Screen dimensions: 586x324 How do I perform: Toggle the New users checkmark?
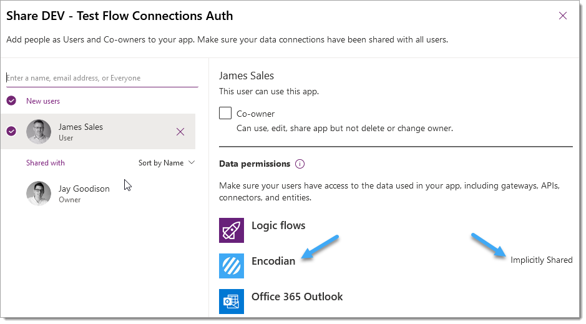coord(12,101)
